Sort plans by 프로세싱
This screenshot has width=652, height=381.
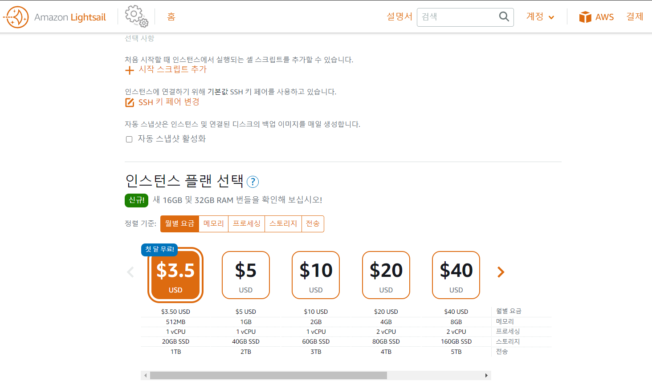click(x=247, y=224)
